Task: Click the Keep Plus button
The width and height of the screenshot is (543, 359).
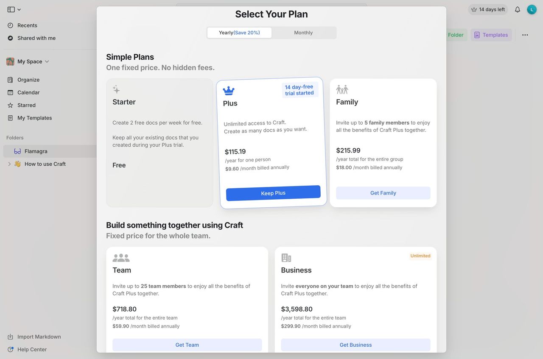Action: 273,193
